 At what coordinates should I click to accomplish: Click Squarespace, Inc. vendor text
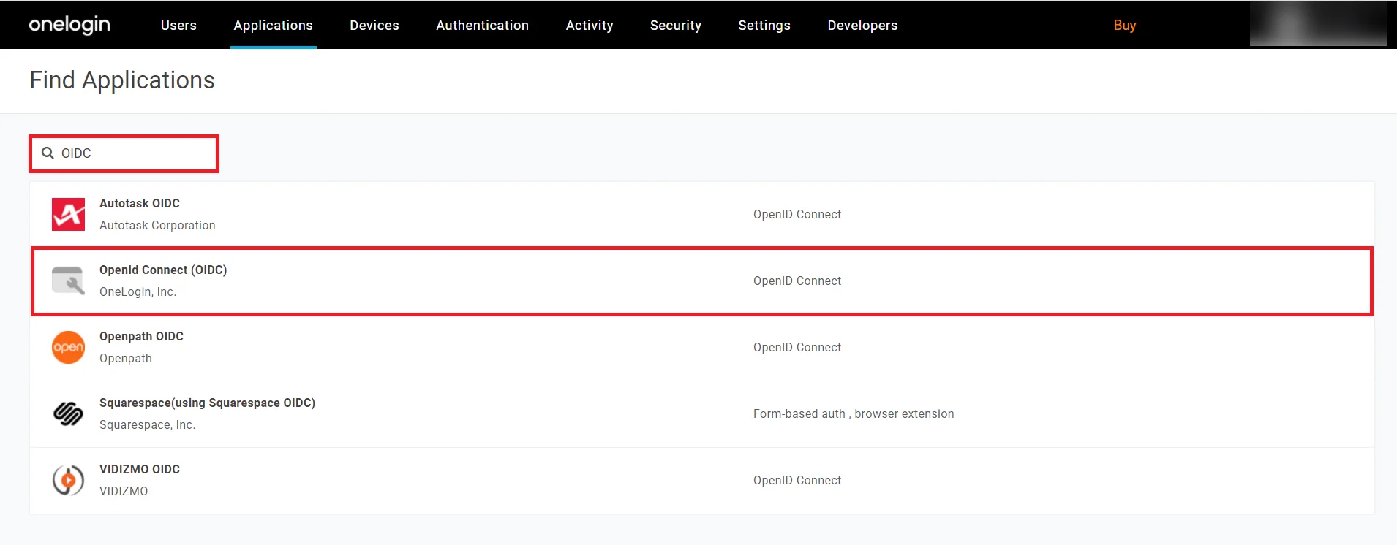(x=147, y=424)
